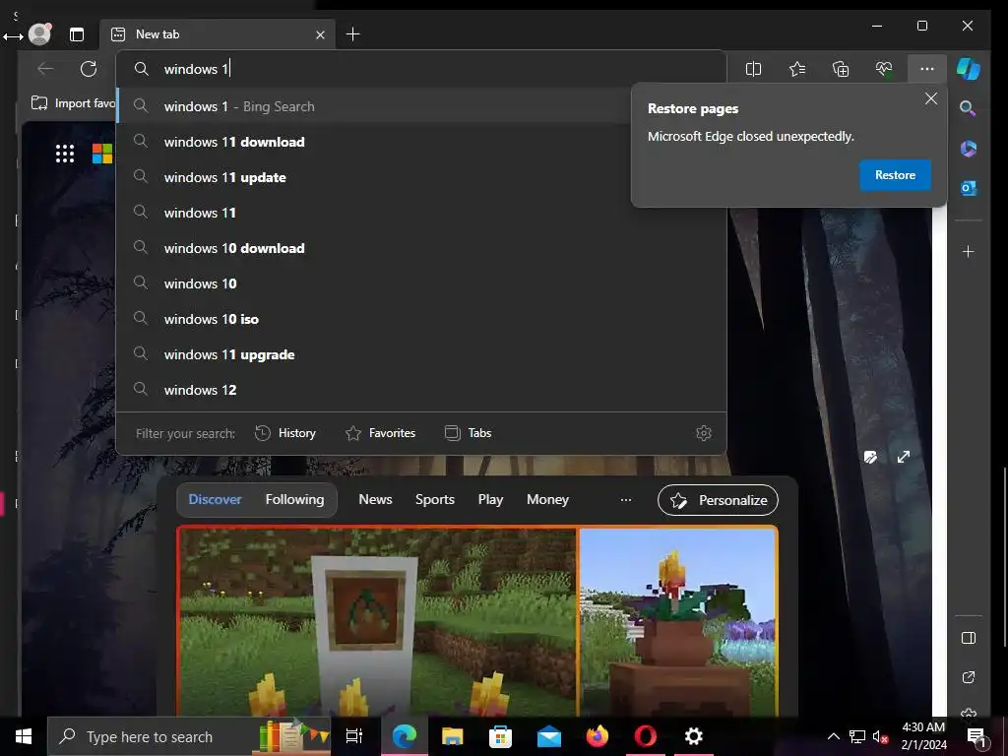
Task: Click in the address bar text field
Action: coord(421,69)
